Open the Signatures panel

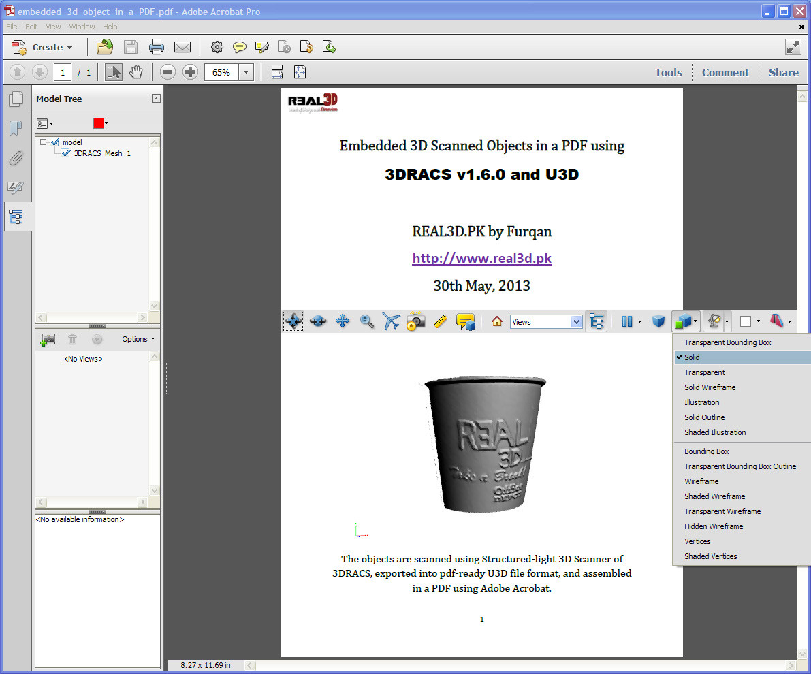coord(16,187)
